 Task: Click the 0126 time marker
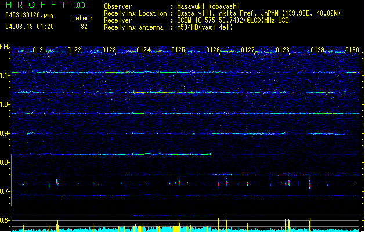pos(213,50)
